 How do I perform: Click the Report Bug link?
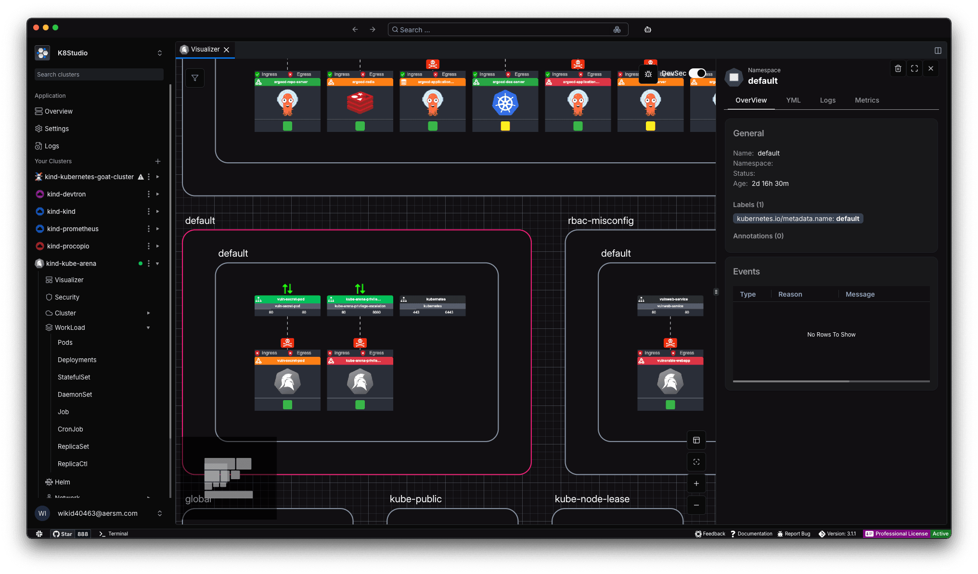tap(794, 534)
